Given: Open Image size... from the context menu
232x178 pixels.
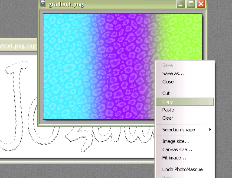Looking at the screenshot, I should [185, 141].
